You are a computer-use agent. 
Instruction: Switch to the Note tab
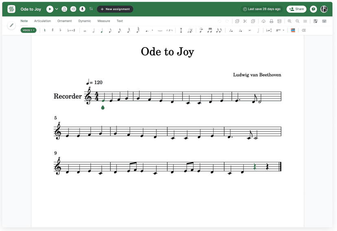[x=24, y=21]
